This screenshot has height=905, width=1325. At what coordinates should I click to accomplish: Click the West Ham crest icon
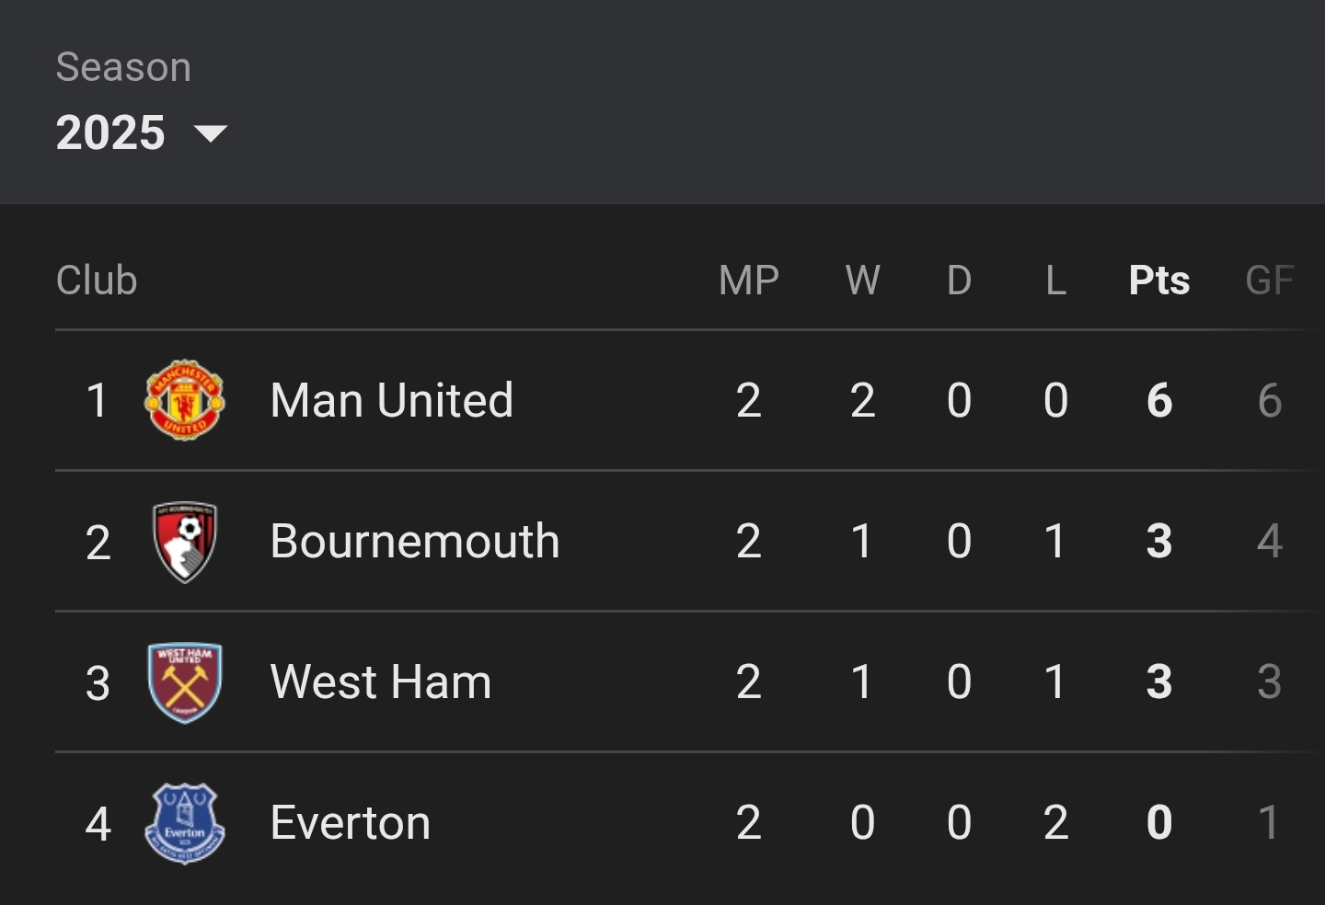click(185, 682)
